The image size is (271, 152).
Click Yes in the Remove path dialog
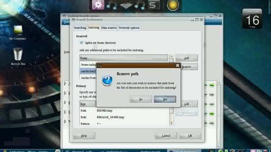point(165,99)
